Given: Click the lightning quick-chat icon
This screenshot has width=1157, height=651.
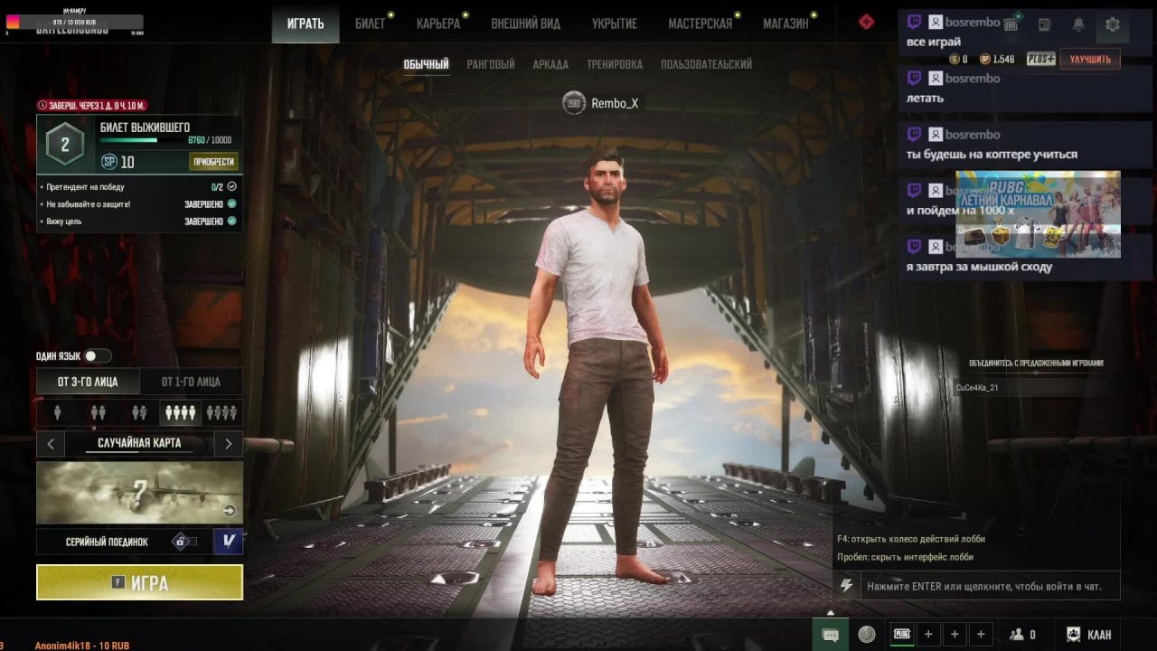Looking at the screenshot, I should click(x=846, y=586).
